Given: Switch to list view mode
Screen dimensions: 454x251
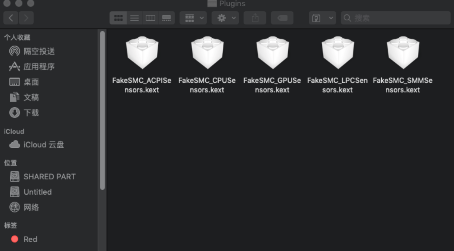Looking at the screenshot, I should point(134,18).
